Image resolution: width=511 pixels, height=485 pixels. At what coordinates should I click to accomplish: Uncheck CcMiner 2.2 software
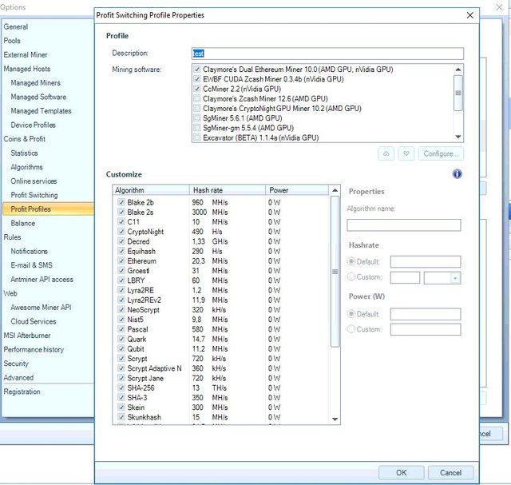pyautogui.click(x=197, y=89)
